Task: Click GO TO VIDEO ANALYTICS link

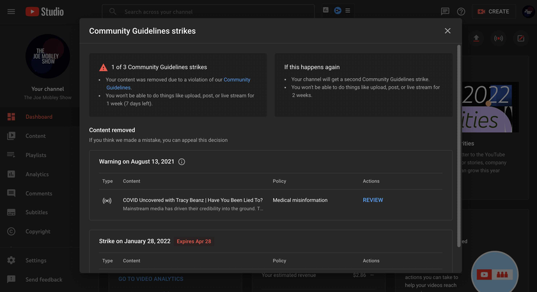Action: 151,279
